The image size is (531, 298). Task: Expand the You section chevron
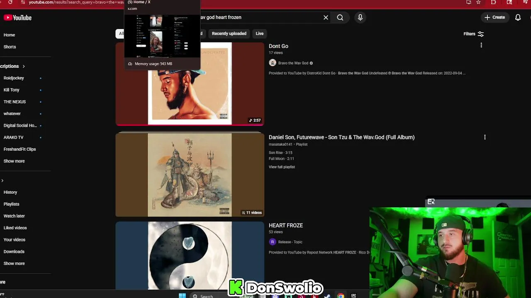coord(2,180)
